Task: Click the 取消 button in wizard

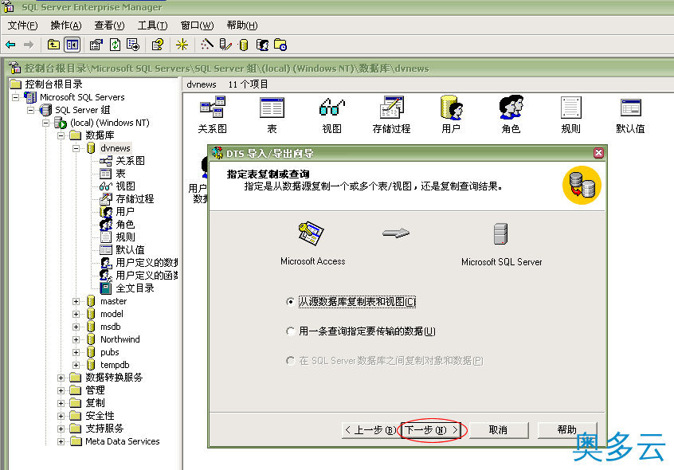Action: click(x=499, y=430)
